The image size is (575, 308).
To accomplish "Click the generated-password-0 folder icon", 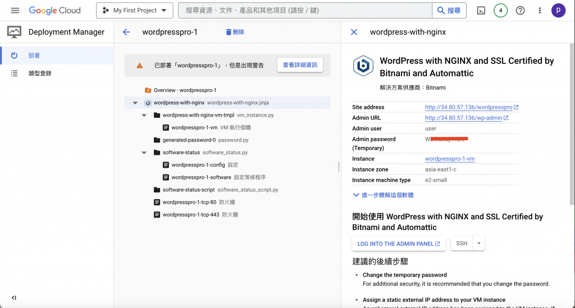I will pos(157,140).
